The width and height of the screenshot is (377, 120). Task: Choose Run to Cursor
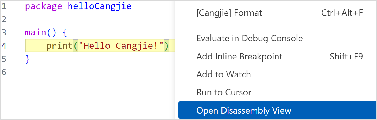click(224, 92)
